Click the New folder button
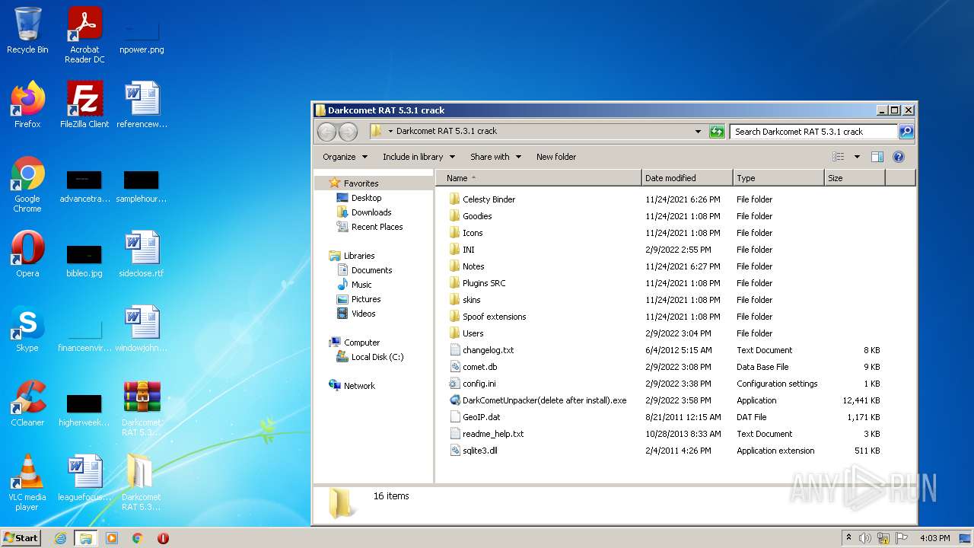The height and width of the screenshot is (548, 974). click(556, 157)
